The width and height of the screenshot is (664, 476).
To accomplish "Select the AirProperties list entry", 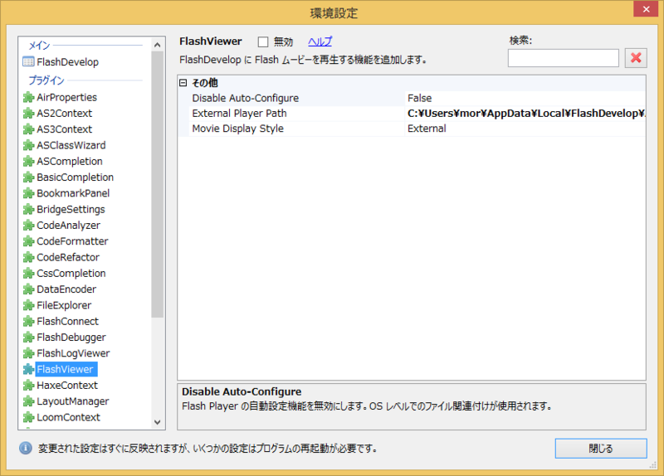I will click(67, 97).
